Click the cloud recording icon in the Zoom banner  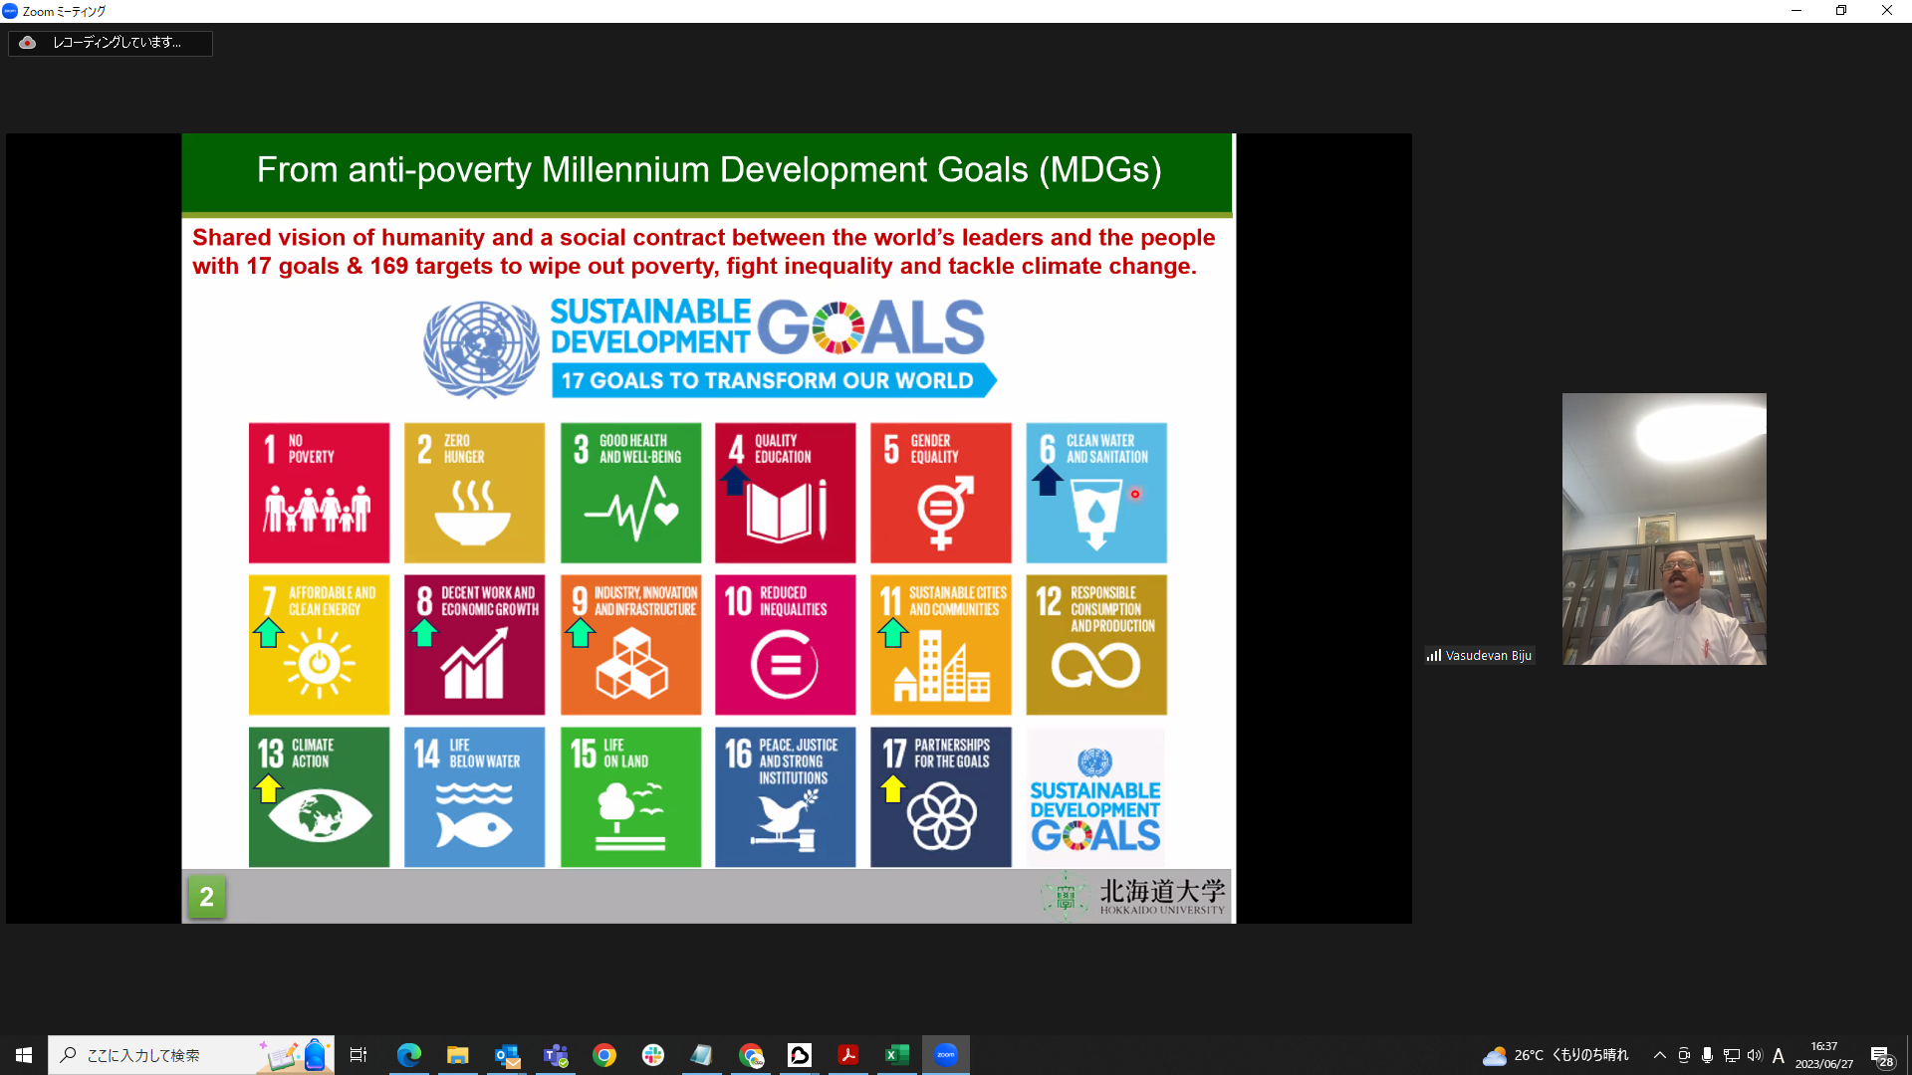[x=28, y=43]
